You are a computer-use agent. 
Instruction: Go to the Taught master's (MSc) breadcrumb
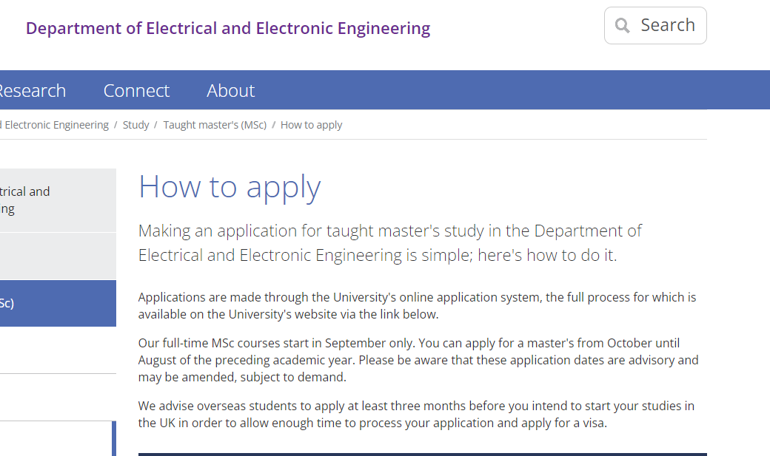pos(215,125)
